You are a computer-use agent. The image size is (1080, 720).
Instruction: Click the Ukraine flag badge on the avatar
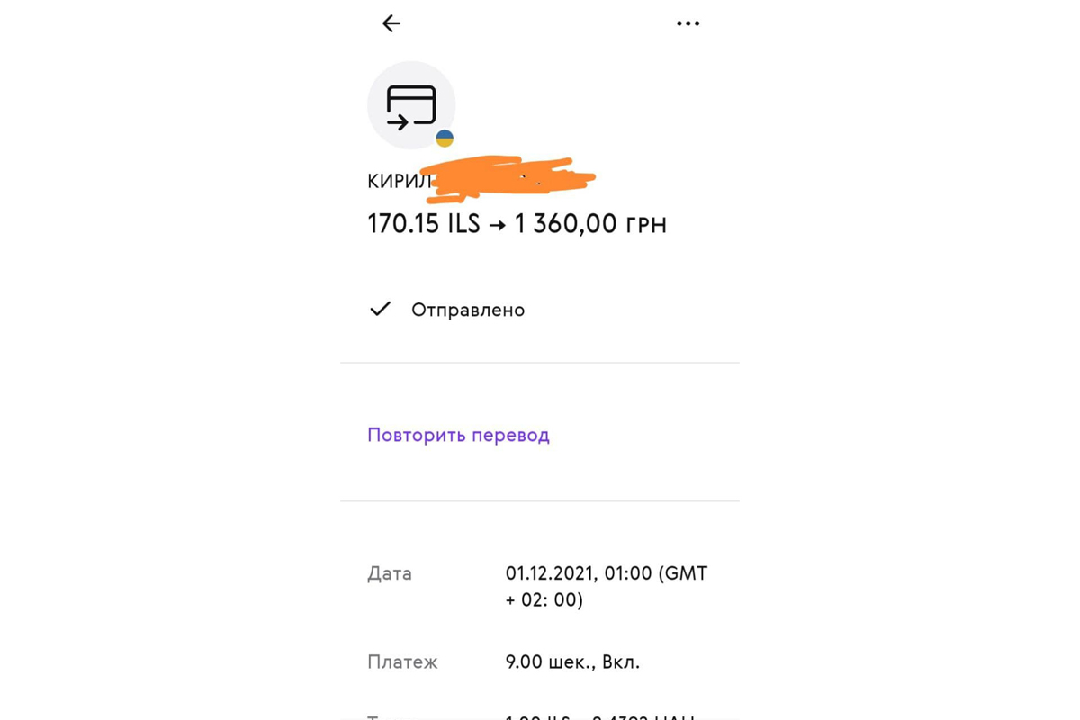[445, 139]
